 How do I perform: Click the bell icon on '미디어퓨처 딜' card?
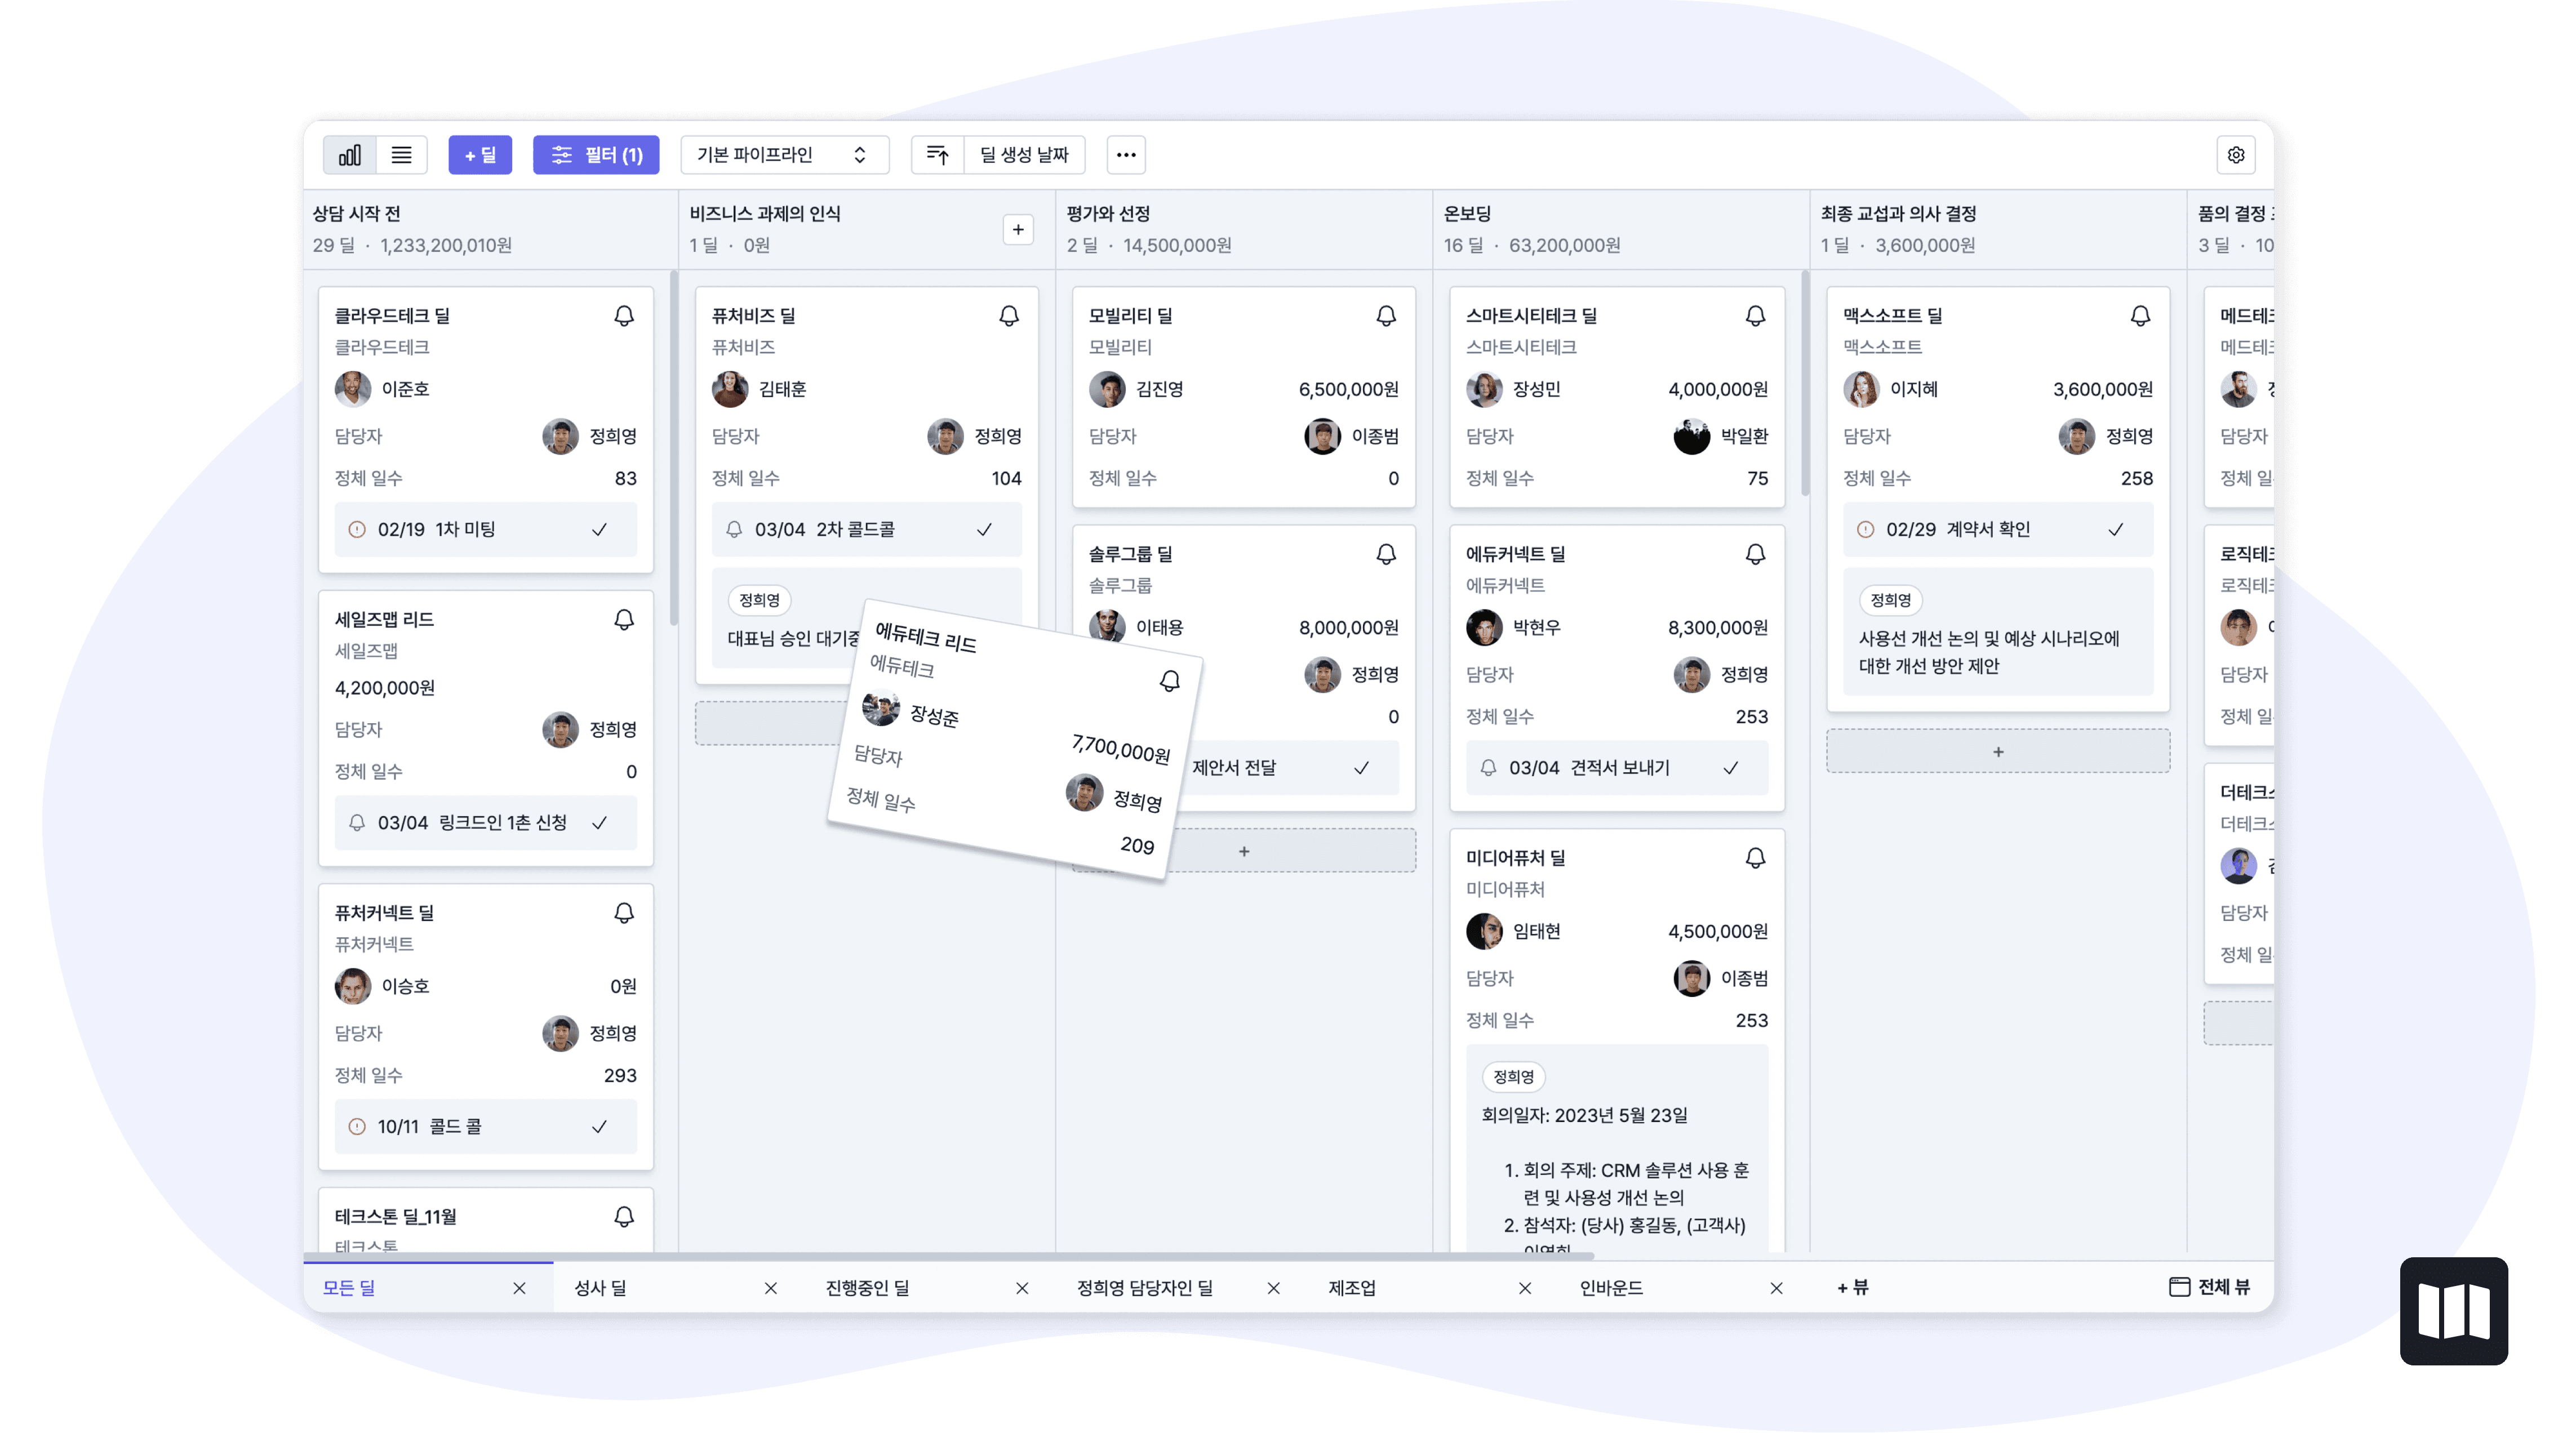point(1755,858)
